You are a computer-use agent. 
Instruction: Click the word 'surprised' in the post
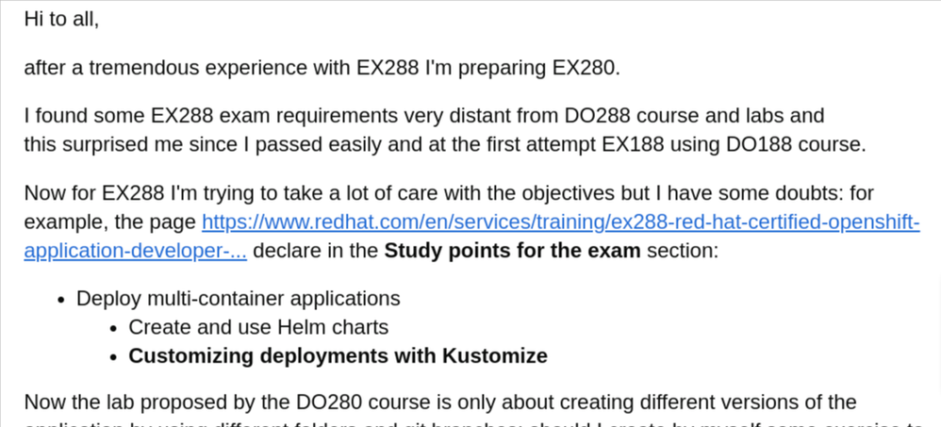click(110, 145)
